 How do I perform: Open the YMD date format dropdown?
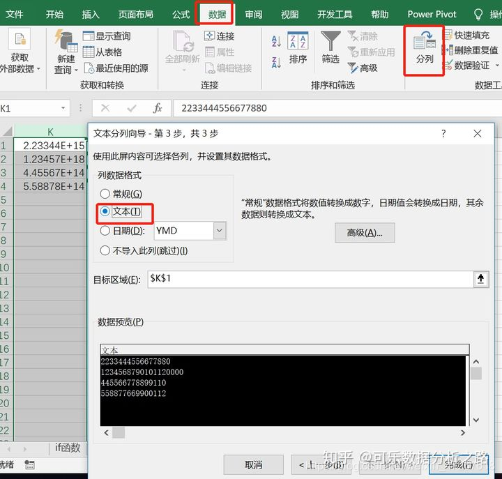coord(220,231)
